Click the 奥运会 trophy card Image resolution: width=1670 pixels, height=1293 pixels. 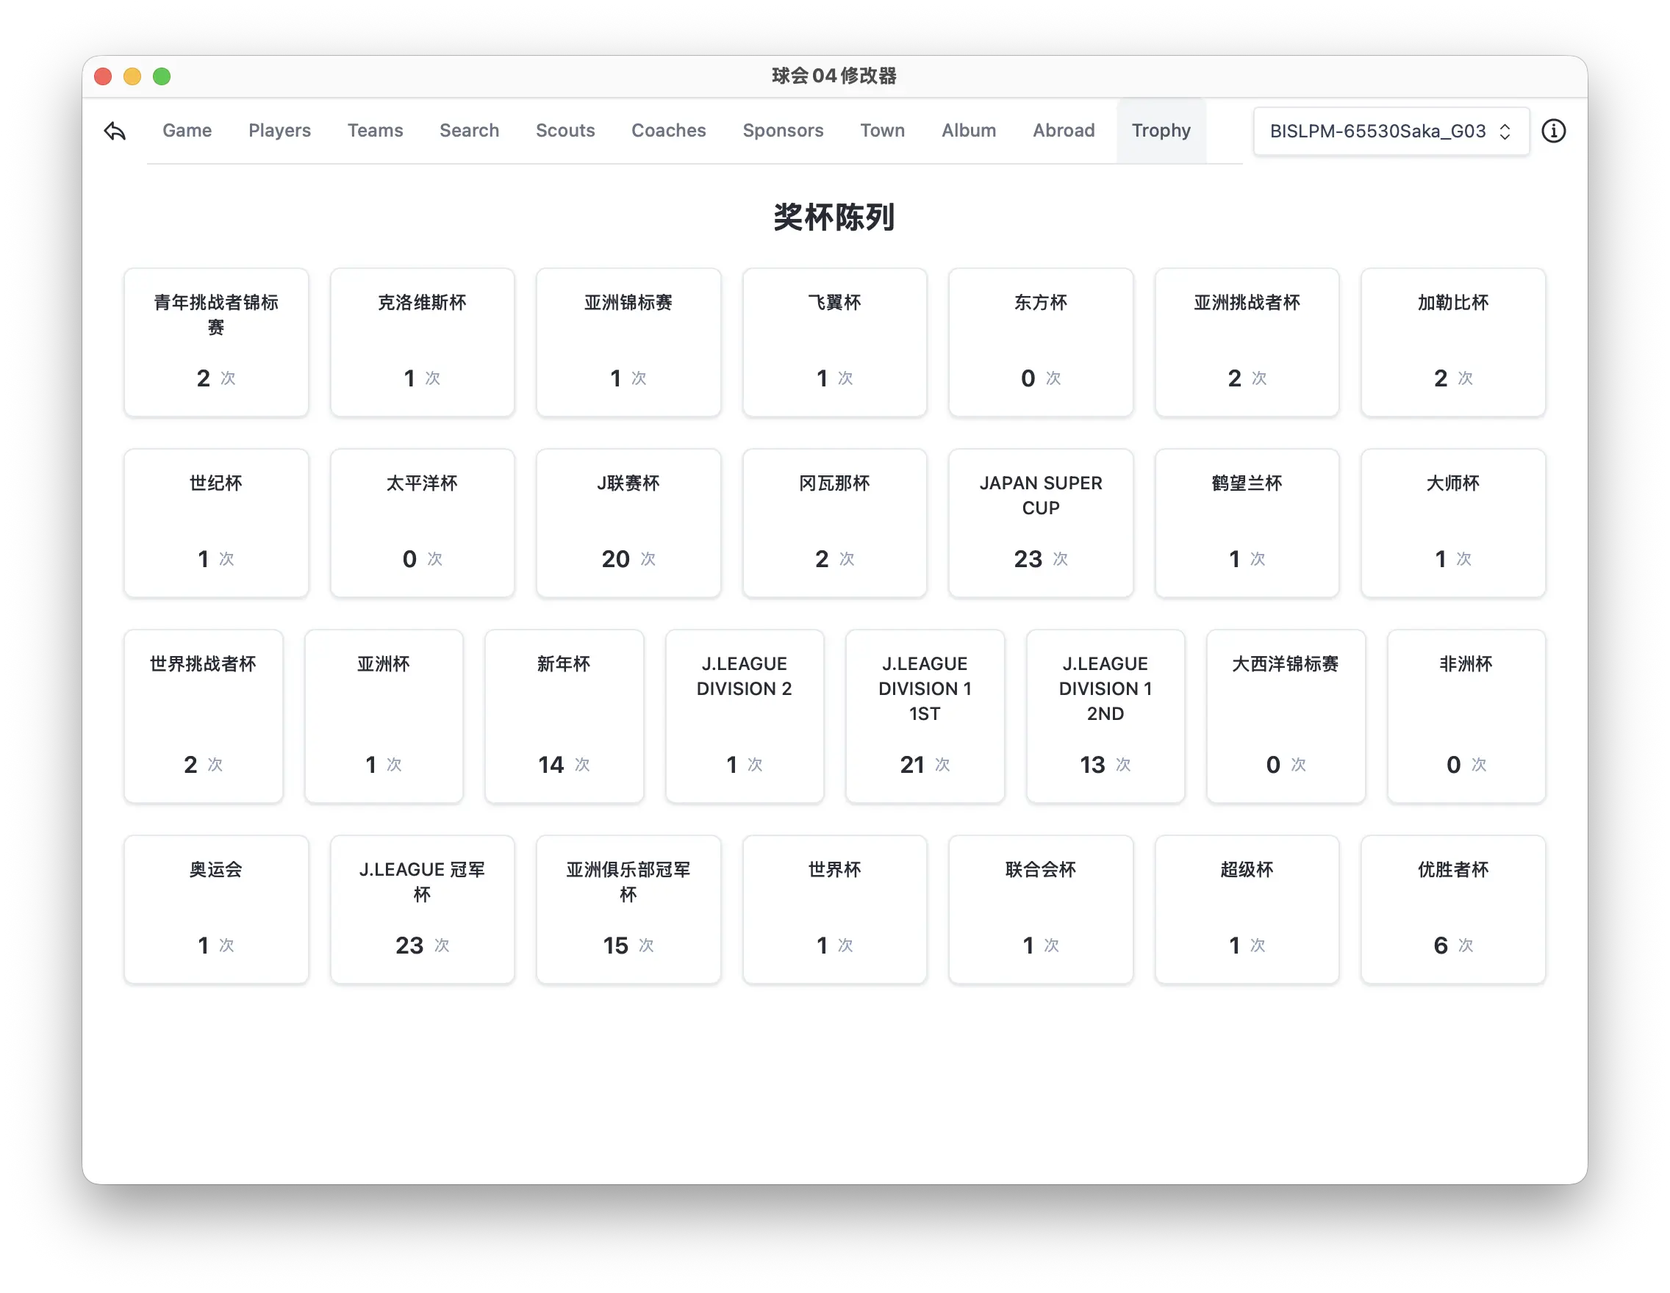point(216,910)
